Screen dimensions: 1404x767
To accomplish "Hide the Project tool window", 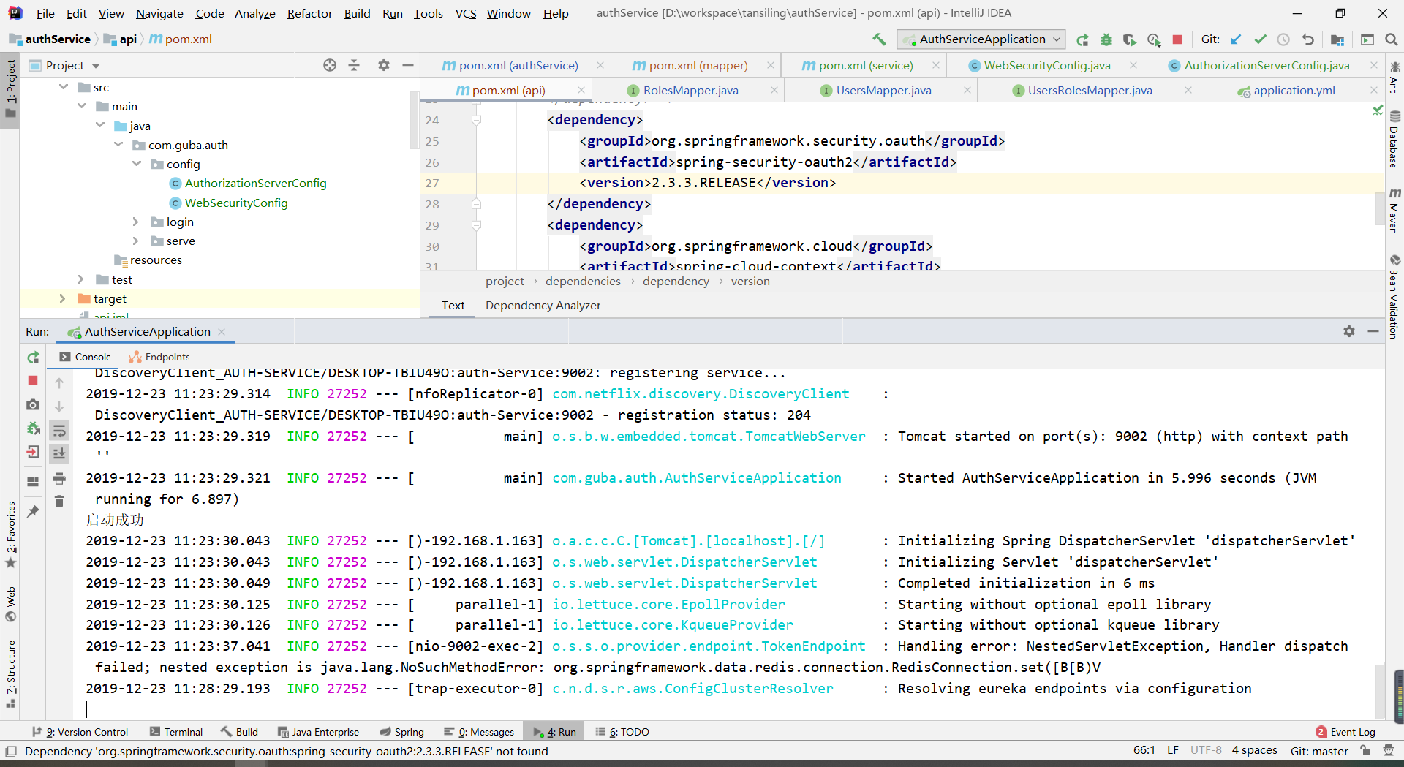I will click(x=408, y=65).
